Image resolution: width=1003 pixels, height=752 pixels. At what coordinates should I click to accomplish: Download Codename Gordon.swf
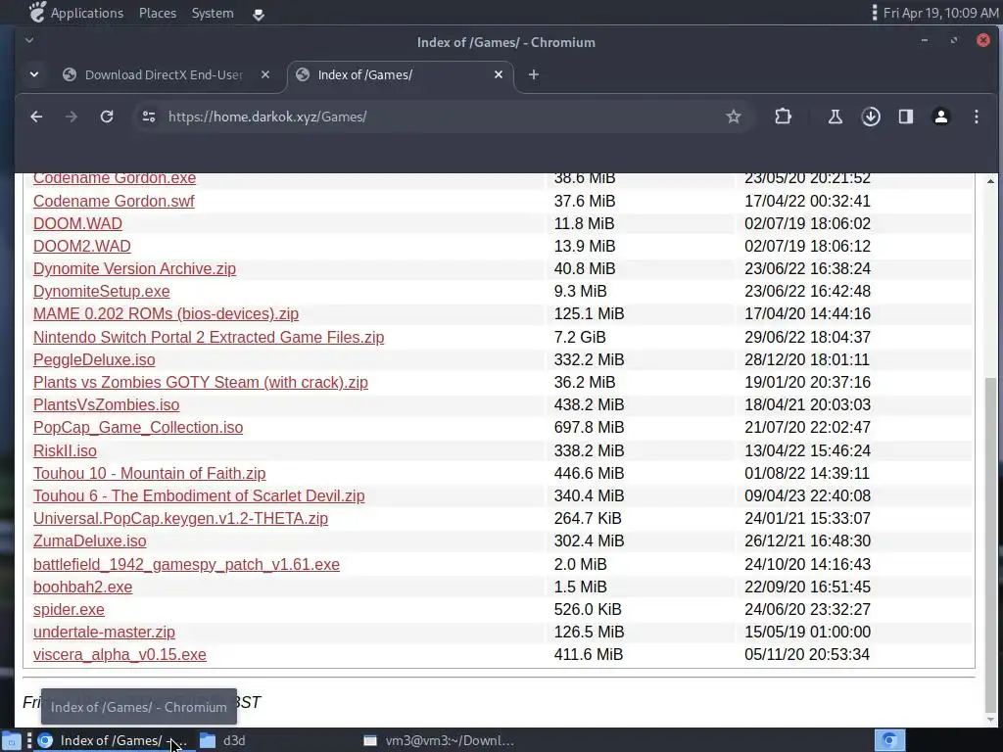coord(114,201)
